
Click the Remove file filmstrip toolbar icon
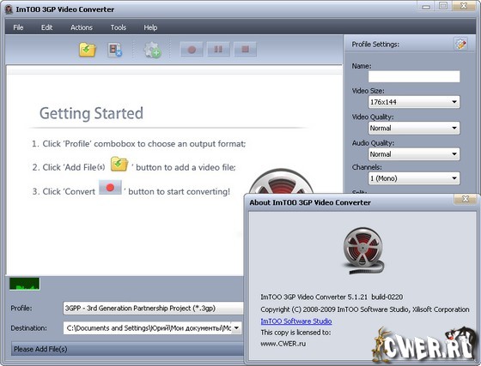coord(115,50)
